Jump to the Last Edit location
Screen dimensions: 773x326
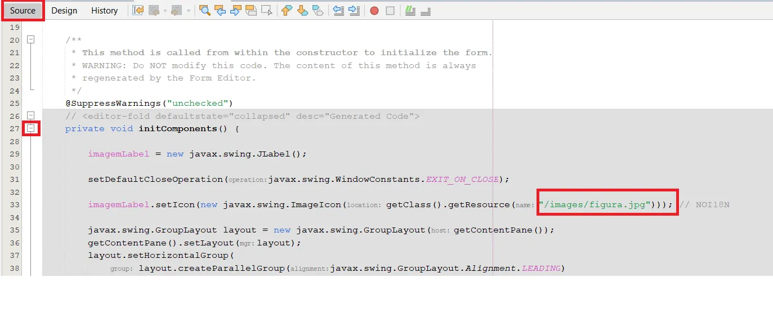[x=138, y=10]
